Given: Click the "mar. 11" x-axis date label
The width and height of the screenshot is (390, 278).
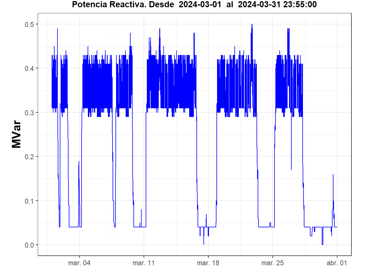Looking at the screenshot, I should (144, 263).
